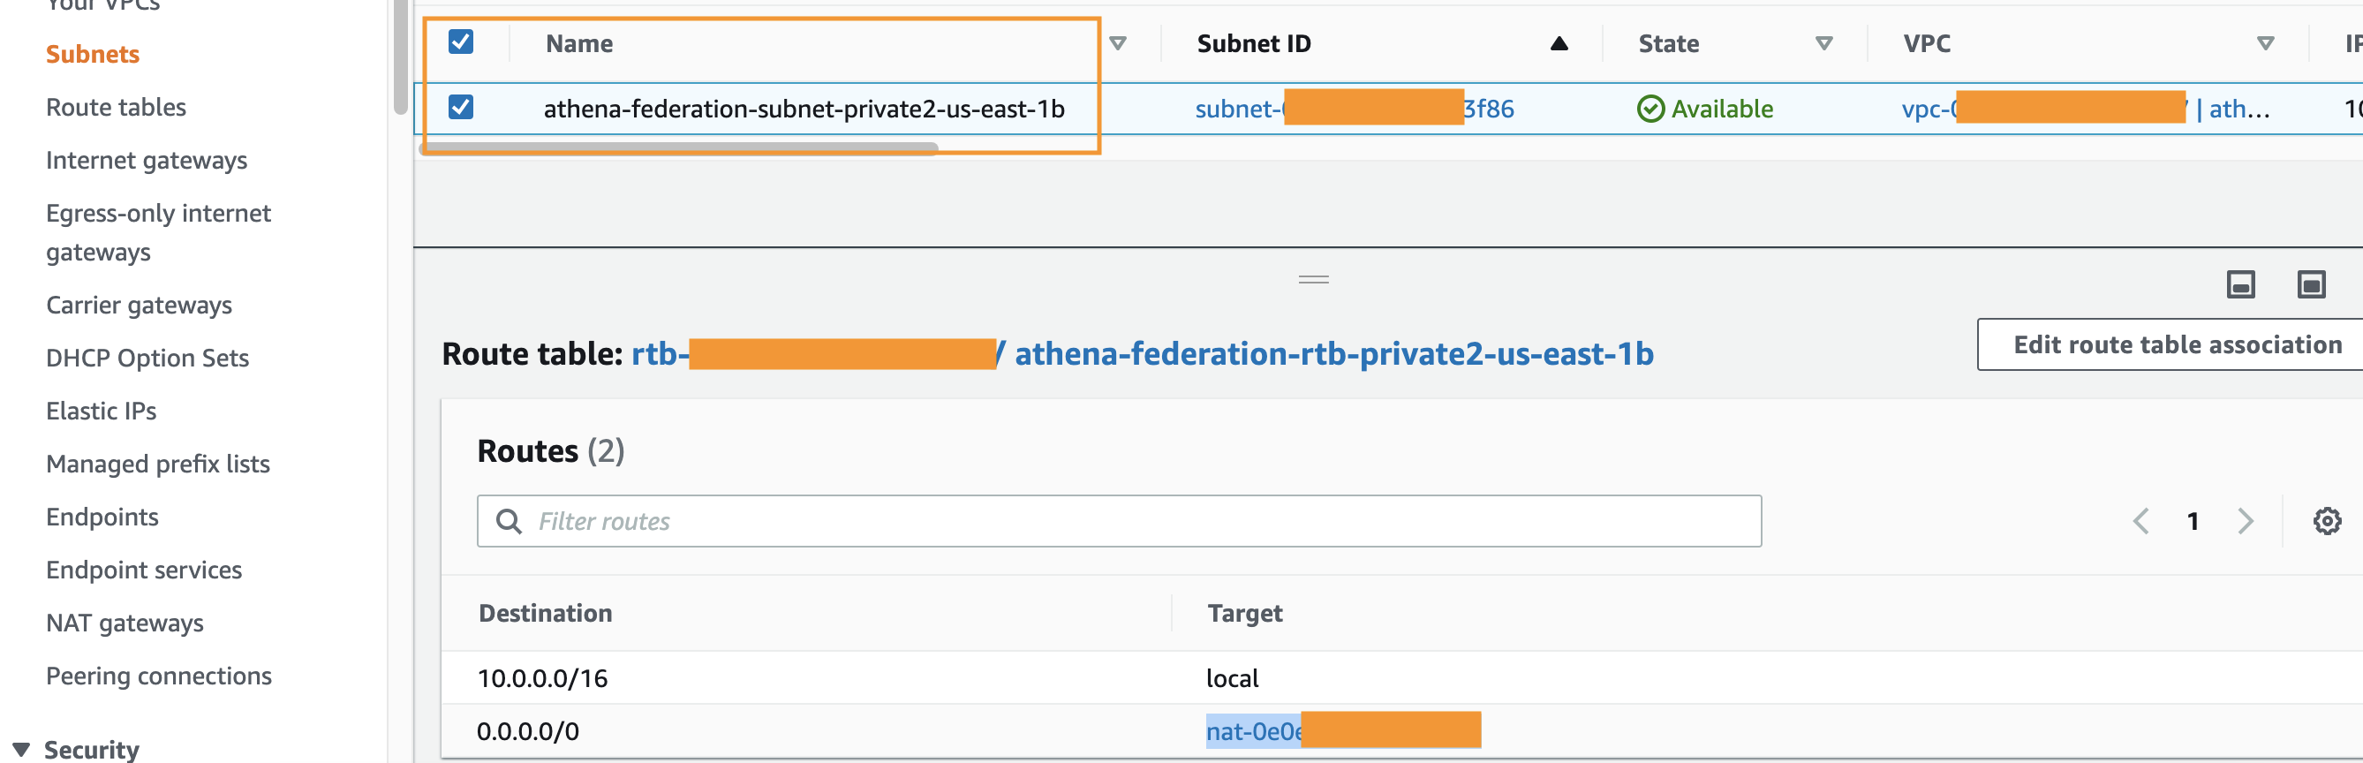Open the athena-federation-rtb-private2-us-east-1b route table link
Image resolution: width=2363 pixels, height=763 pixels.
pyautogui.click(x=1333, y=353)
